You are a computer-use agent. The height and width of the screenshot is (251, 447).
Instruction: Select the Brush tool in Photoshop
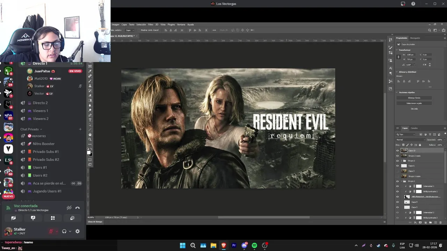tap(90, 81)
